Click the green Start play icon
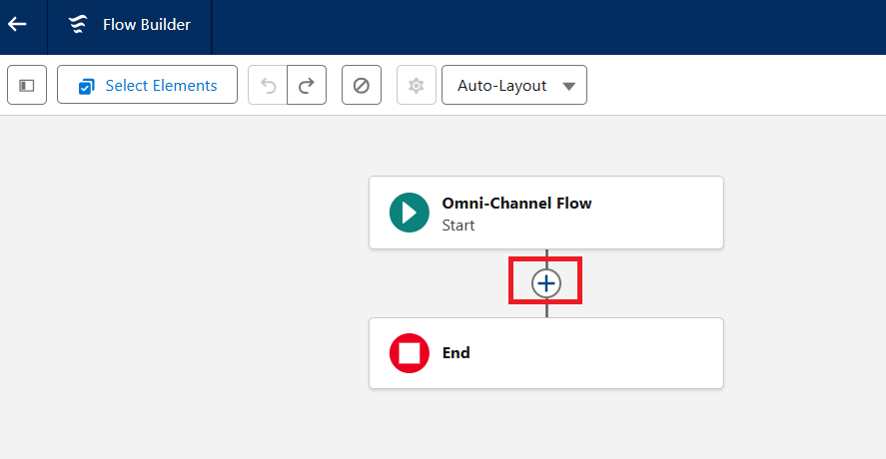Viewport: 886px width, 459px height. click(x=409, y=213)
